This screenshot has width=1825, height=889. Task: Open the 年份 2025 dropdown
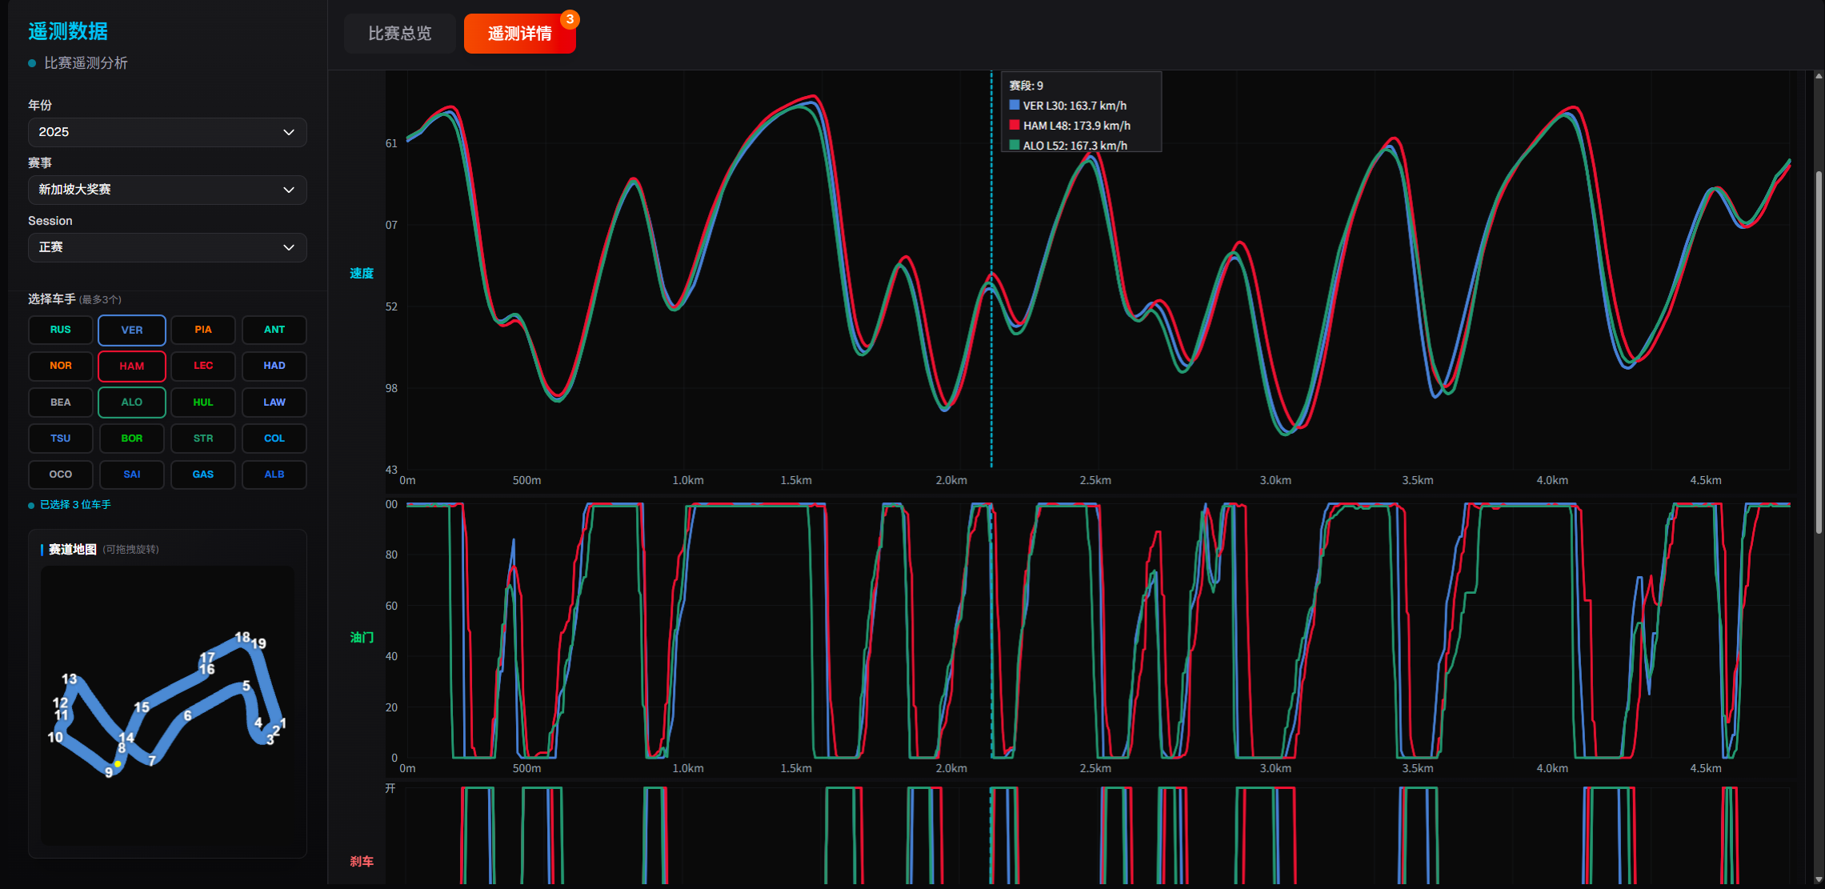(x=166, y=132)
